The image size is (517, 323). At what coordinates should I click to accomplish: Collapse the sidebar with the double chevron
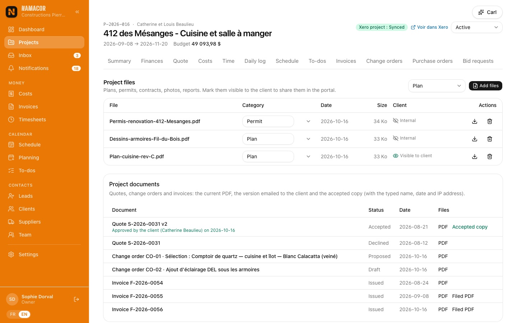(77, 12)
